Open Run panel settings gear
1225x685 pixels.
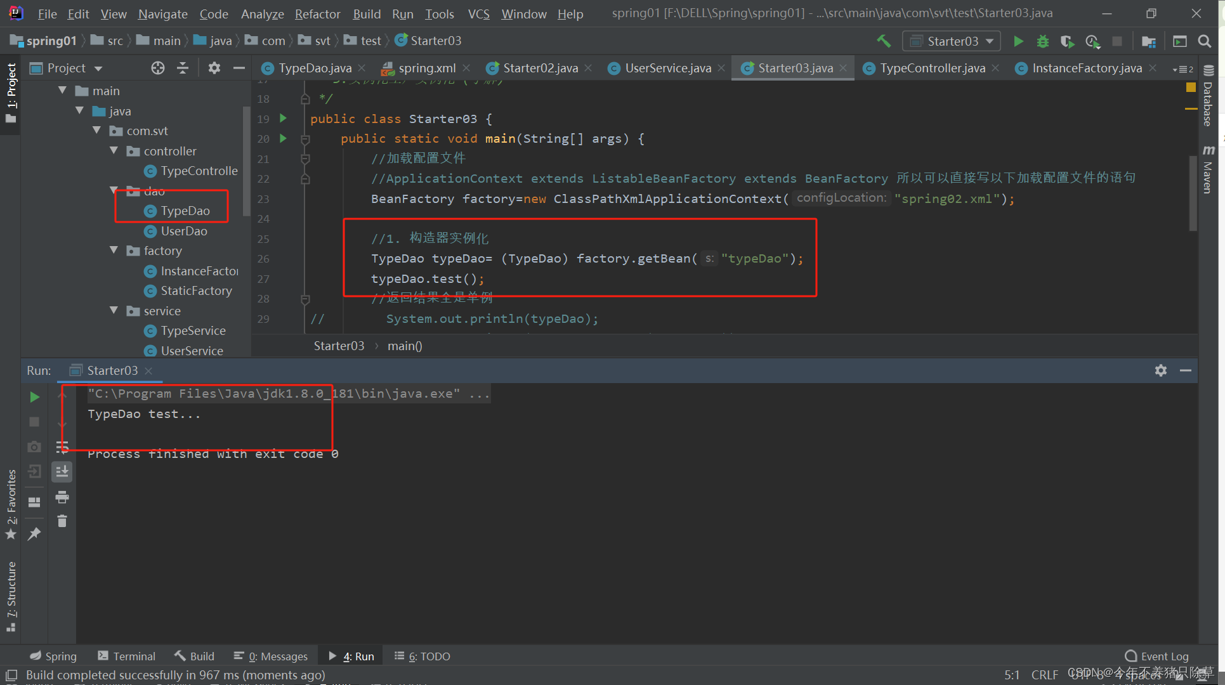pyautogui.click(x=1161, y=370)
